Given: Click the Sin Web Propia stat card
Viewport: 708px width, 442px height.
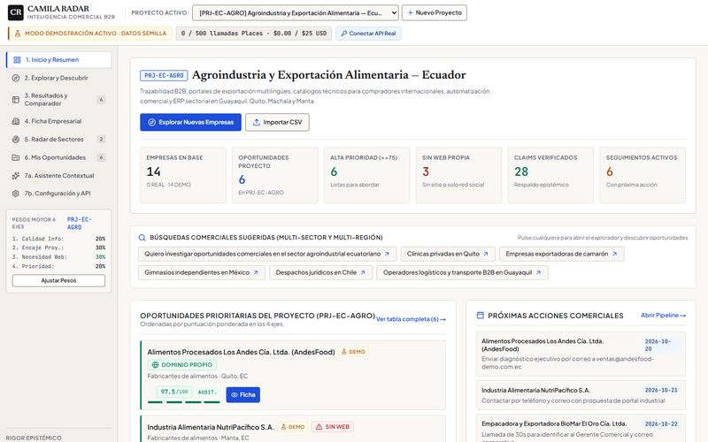Looking at the screenshot, I should coord(458,175).
